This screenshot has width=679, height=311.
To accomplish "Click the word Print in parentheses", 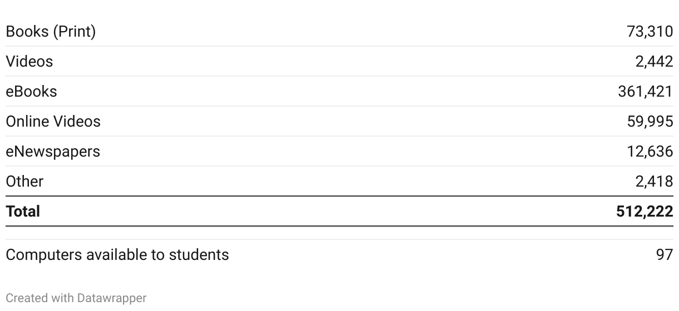I will pos(75,32).
